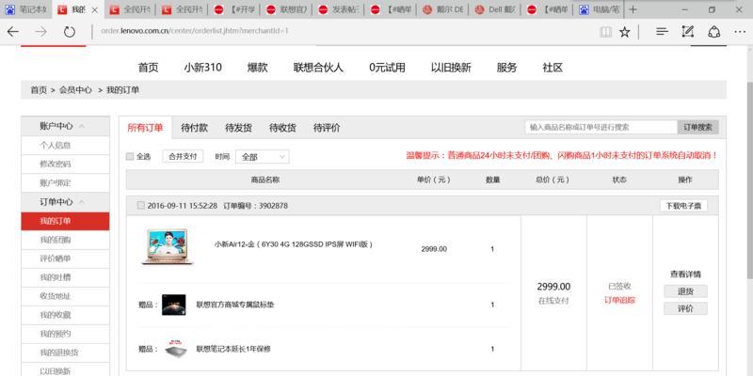
Task: Select the 所有订单 tab
Action: [x=145, y=128]
